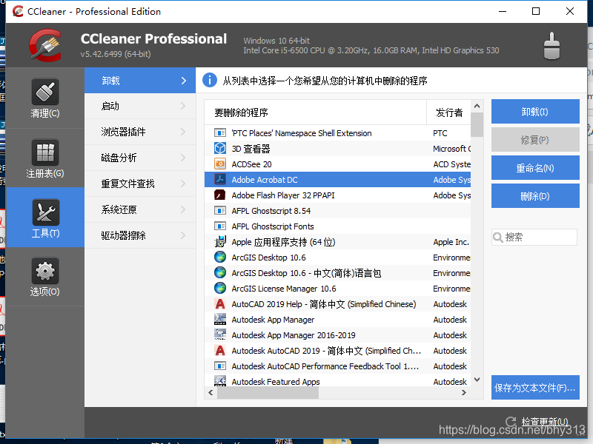
Task: Click the 重命名(N) rename button
Action: 535,168
